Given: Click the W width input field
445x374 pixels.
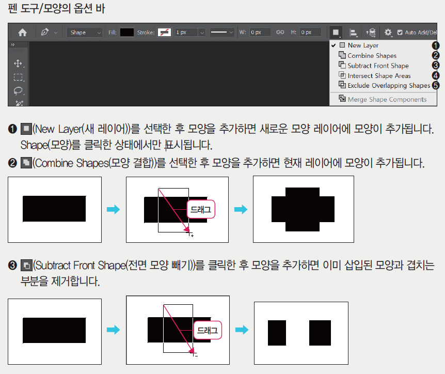Looking at the screenshot, I should click(x=260, y=32).
